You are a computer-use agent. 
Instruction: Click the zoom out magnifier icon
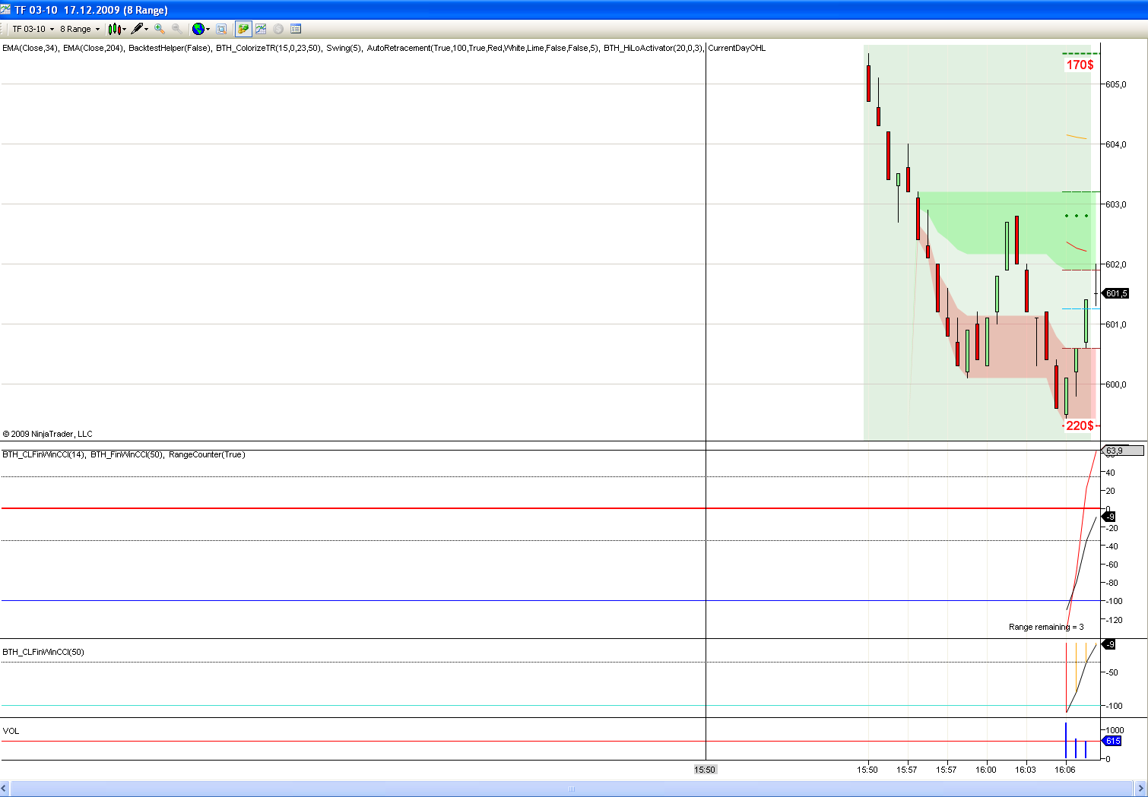coord(177,29)
